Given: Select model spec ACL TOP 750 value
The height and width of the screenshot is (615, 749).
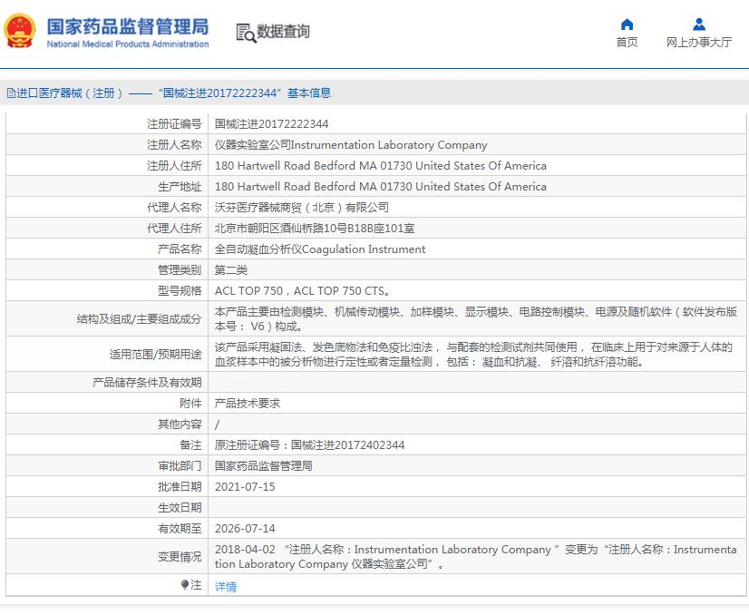Looking at the screenshot, I should (302, 291).
